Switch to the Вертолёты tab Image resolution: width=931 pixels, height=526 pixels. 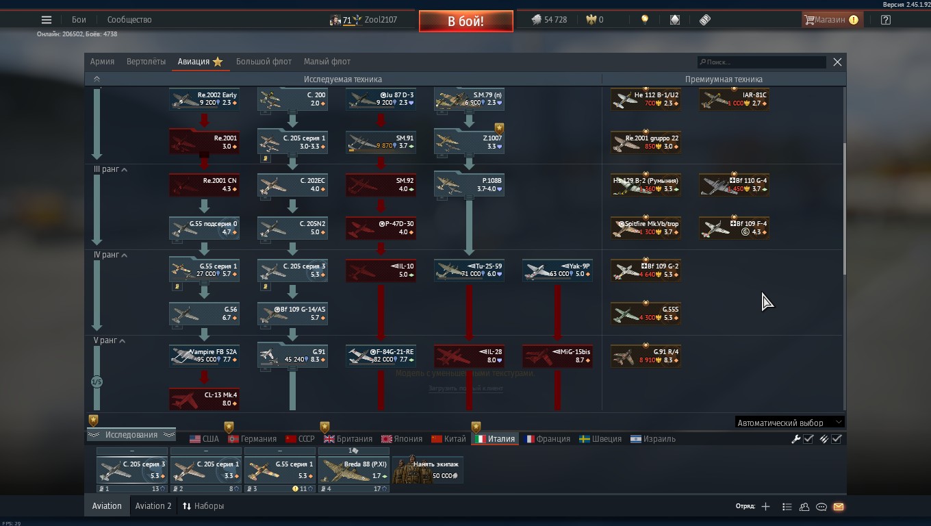tap(146, 62)
